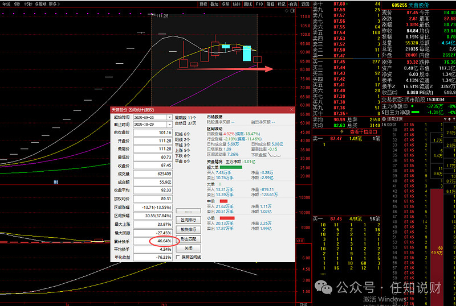Click the 形态匹配 button
Screen dimensions: 456x306
click(x=188, y=239)
